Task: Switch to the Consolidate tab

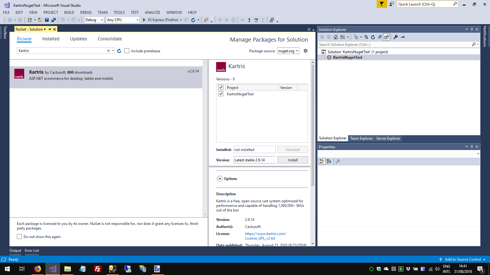Action: click(110, 39)
